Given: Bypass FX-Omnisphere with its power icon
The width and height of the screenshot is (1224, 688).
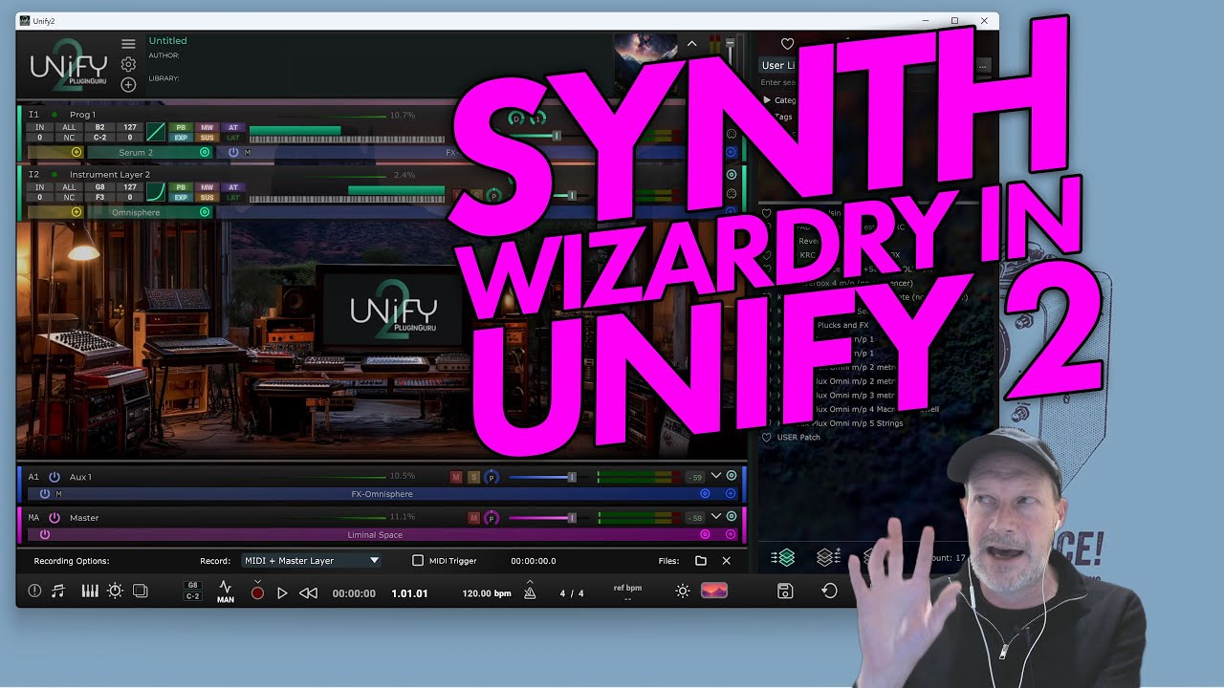Looking at the screenshot, I should point(44,494).
